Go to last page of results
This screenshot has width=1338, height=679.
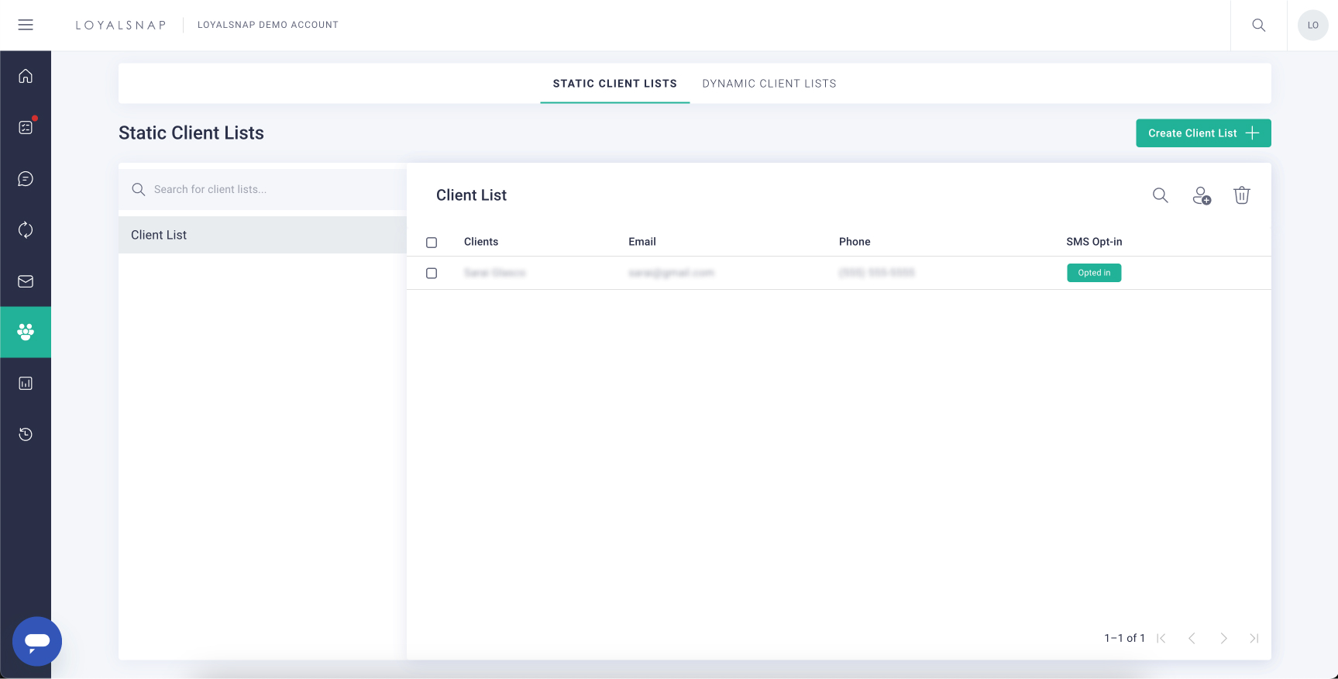point(1254,638)
